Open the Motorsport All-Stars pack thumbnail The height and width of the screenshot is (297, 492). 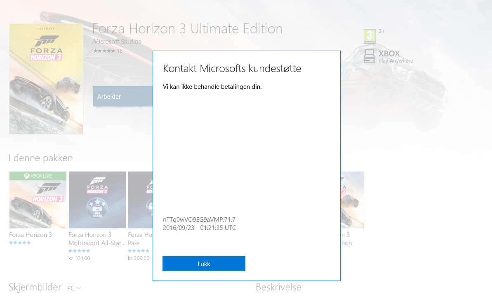click(97, 200)
